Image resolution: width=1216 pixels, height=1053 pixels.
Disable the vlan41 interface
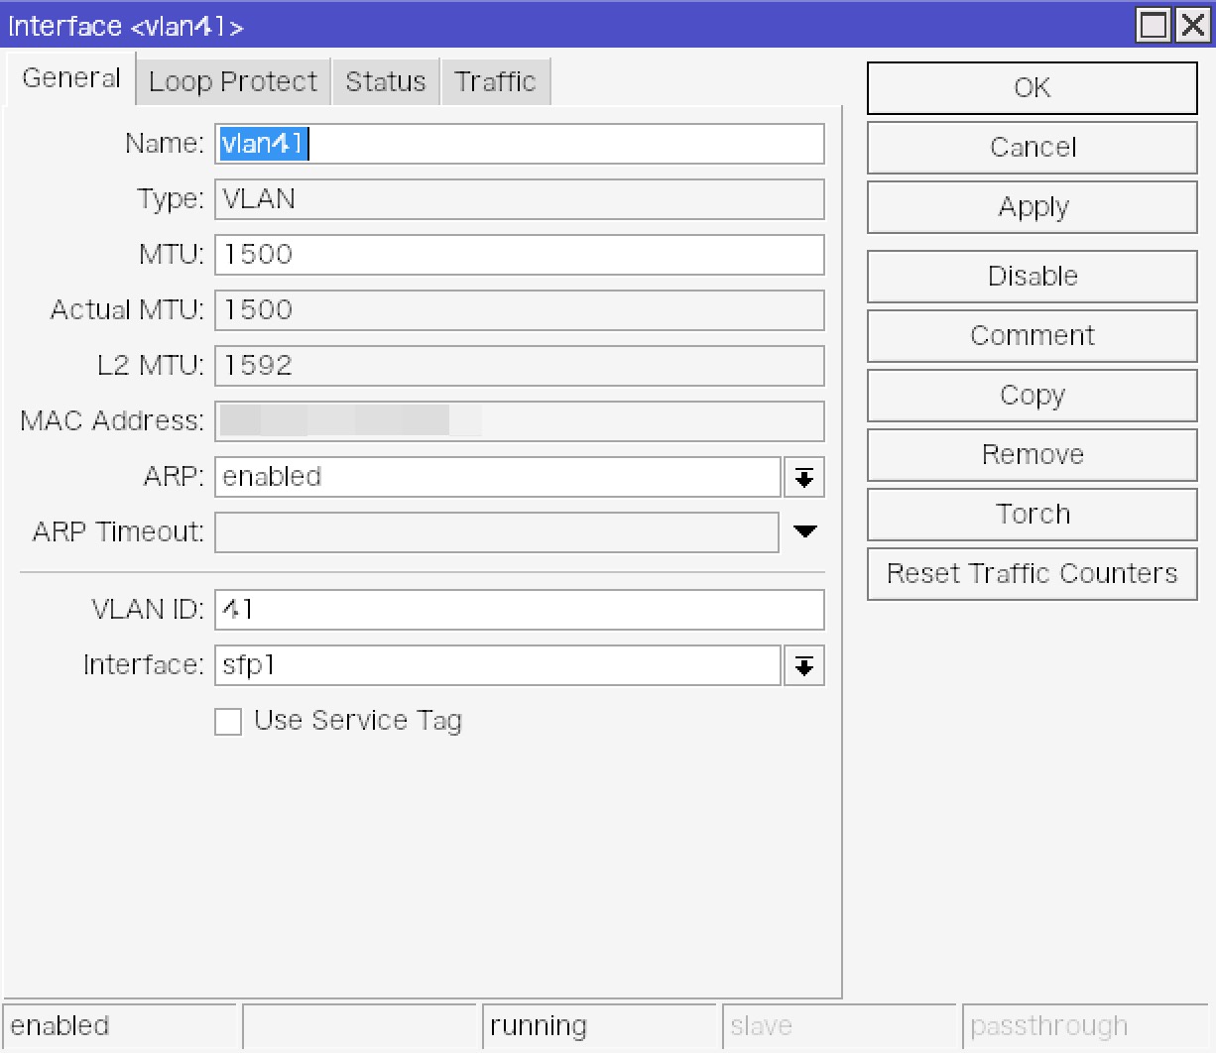[1032, 277]
